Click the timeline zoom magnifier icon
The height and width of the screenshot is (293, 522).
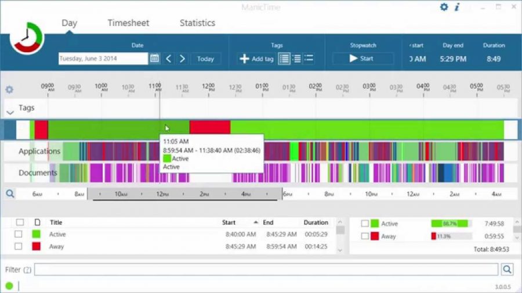(x=10, y=193)
